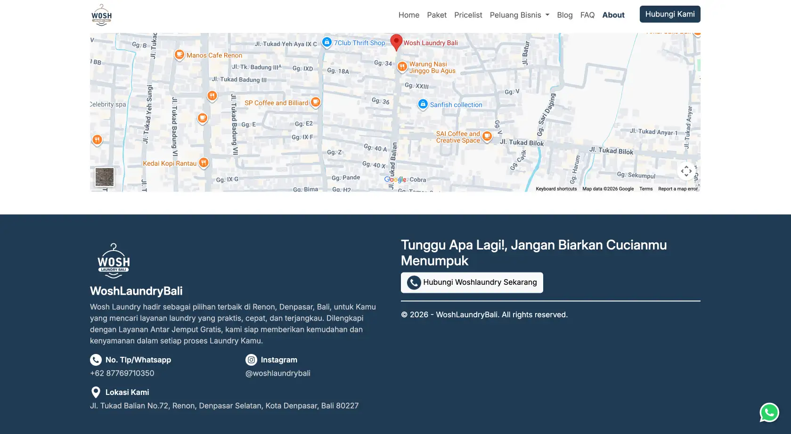
Task: Click the Manos Cafe Renon marker icon
Action: point(179,55)
